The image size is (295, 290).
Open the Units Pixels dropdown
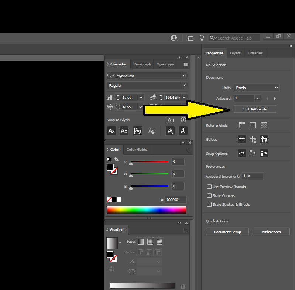[x=257, y=88]
